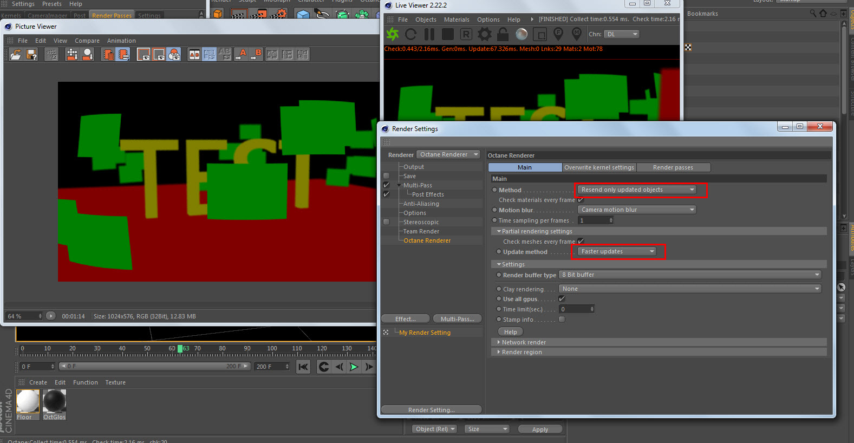Screen dimensions: 854x443
Task: Click the Set as A icon
Action: [x=241, y=54]
